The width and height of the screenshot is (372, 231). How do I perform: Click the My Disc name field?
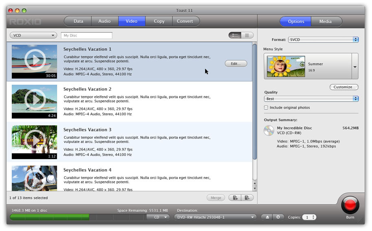[87, 35]
